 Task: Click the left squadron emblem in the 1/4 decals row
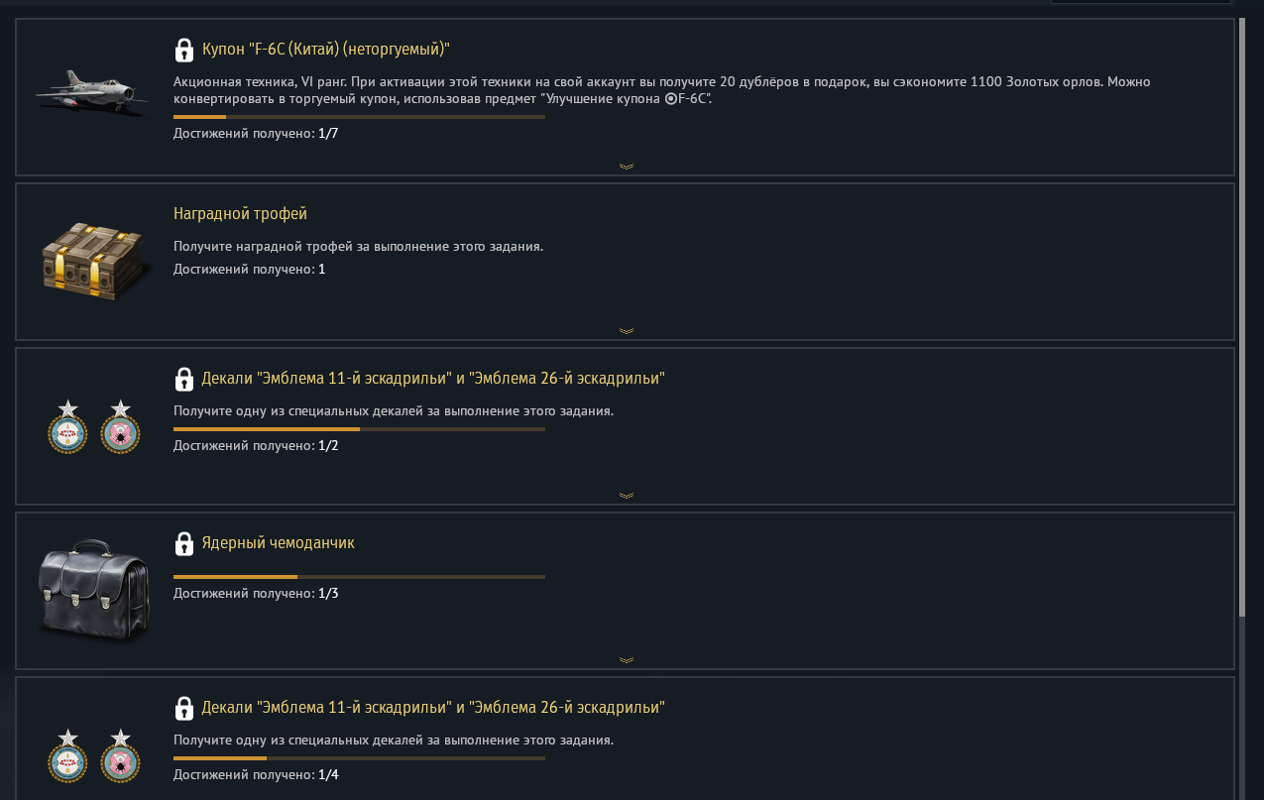[x=67, y=756]
